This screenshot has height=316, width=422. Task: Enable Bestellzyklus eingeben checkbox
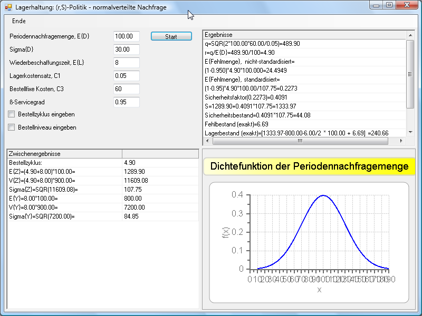[12, 114]
